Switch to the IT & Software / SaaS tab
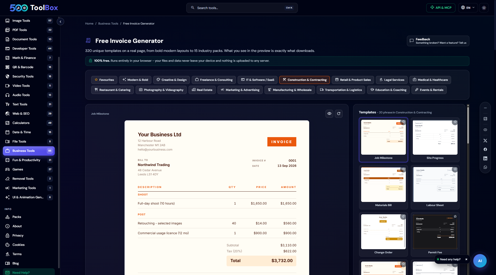This screenshot has width=496, height=275. [258, 80]
